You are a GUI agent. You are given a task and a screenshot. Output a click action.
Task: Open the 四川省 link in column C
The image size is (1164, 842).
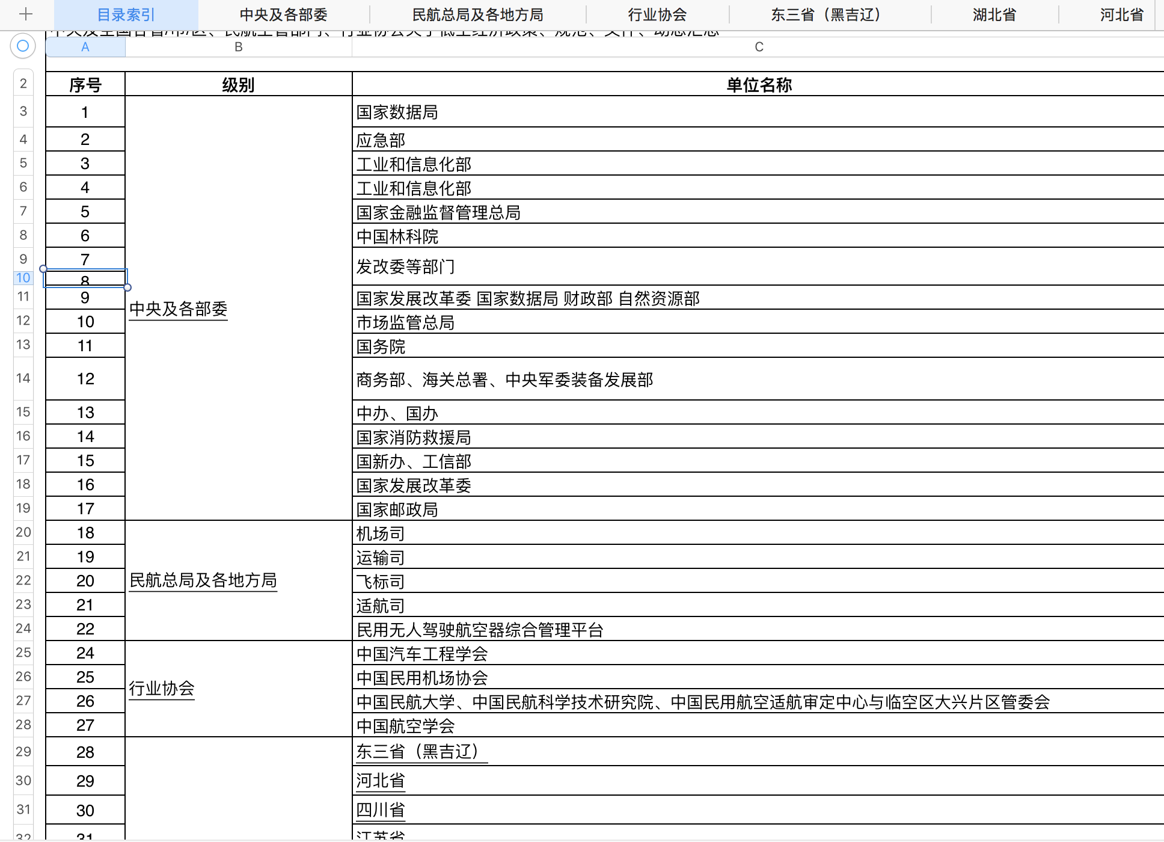tap(380, 810)
